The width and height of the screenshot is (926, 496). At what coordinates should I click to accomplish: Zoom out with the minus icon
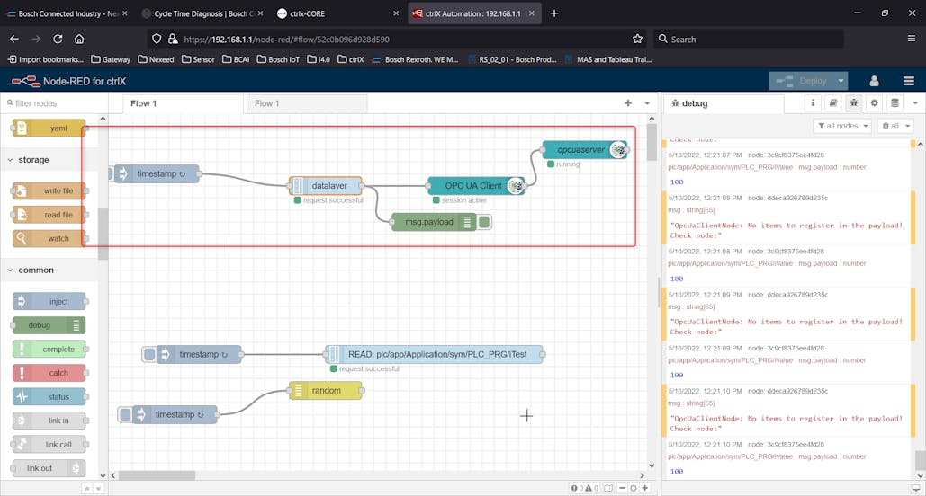(622, 488)
